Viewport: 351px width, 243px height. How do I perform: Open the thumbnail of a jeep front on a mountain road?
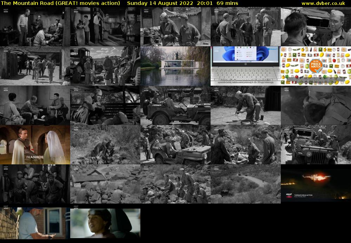click(316, 145)
